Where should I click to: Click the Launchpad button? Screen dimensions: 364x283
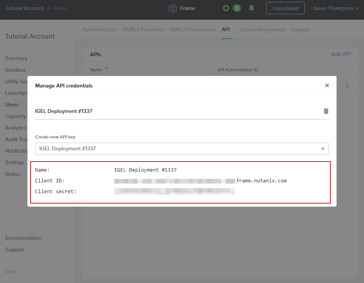pos(285,8)
